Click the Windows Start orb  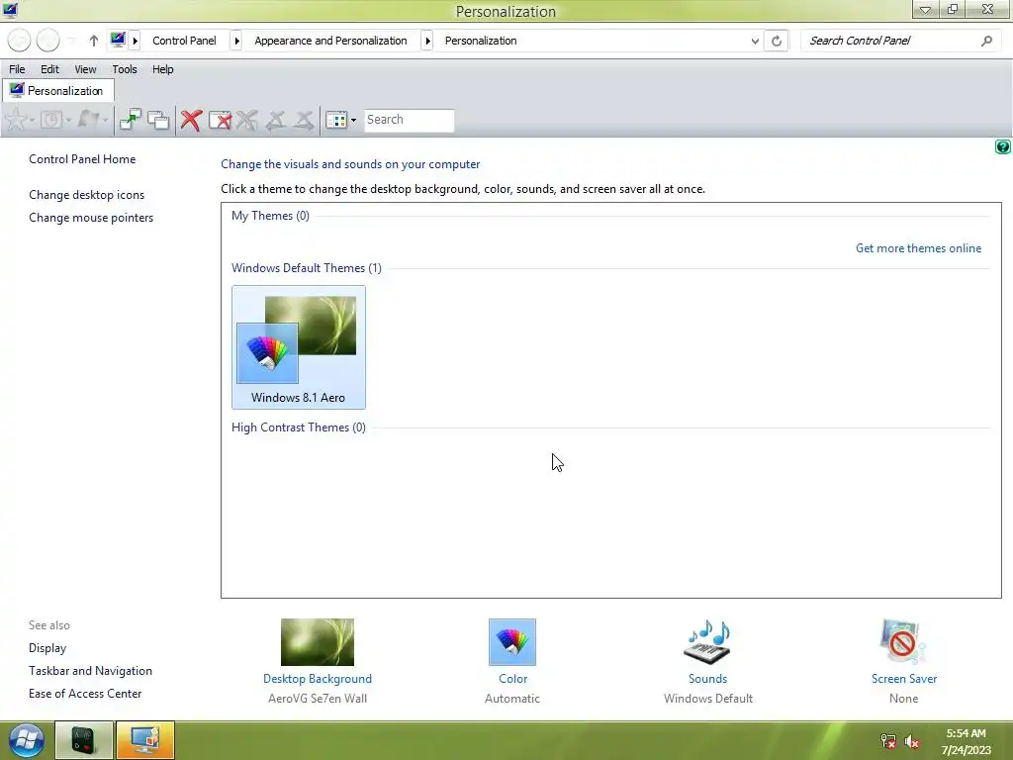[x=26, y=740]
